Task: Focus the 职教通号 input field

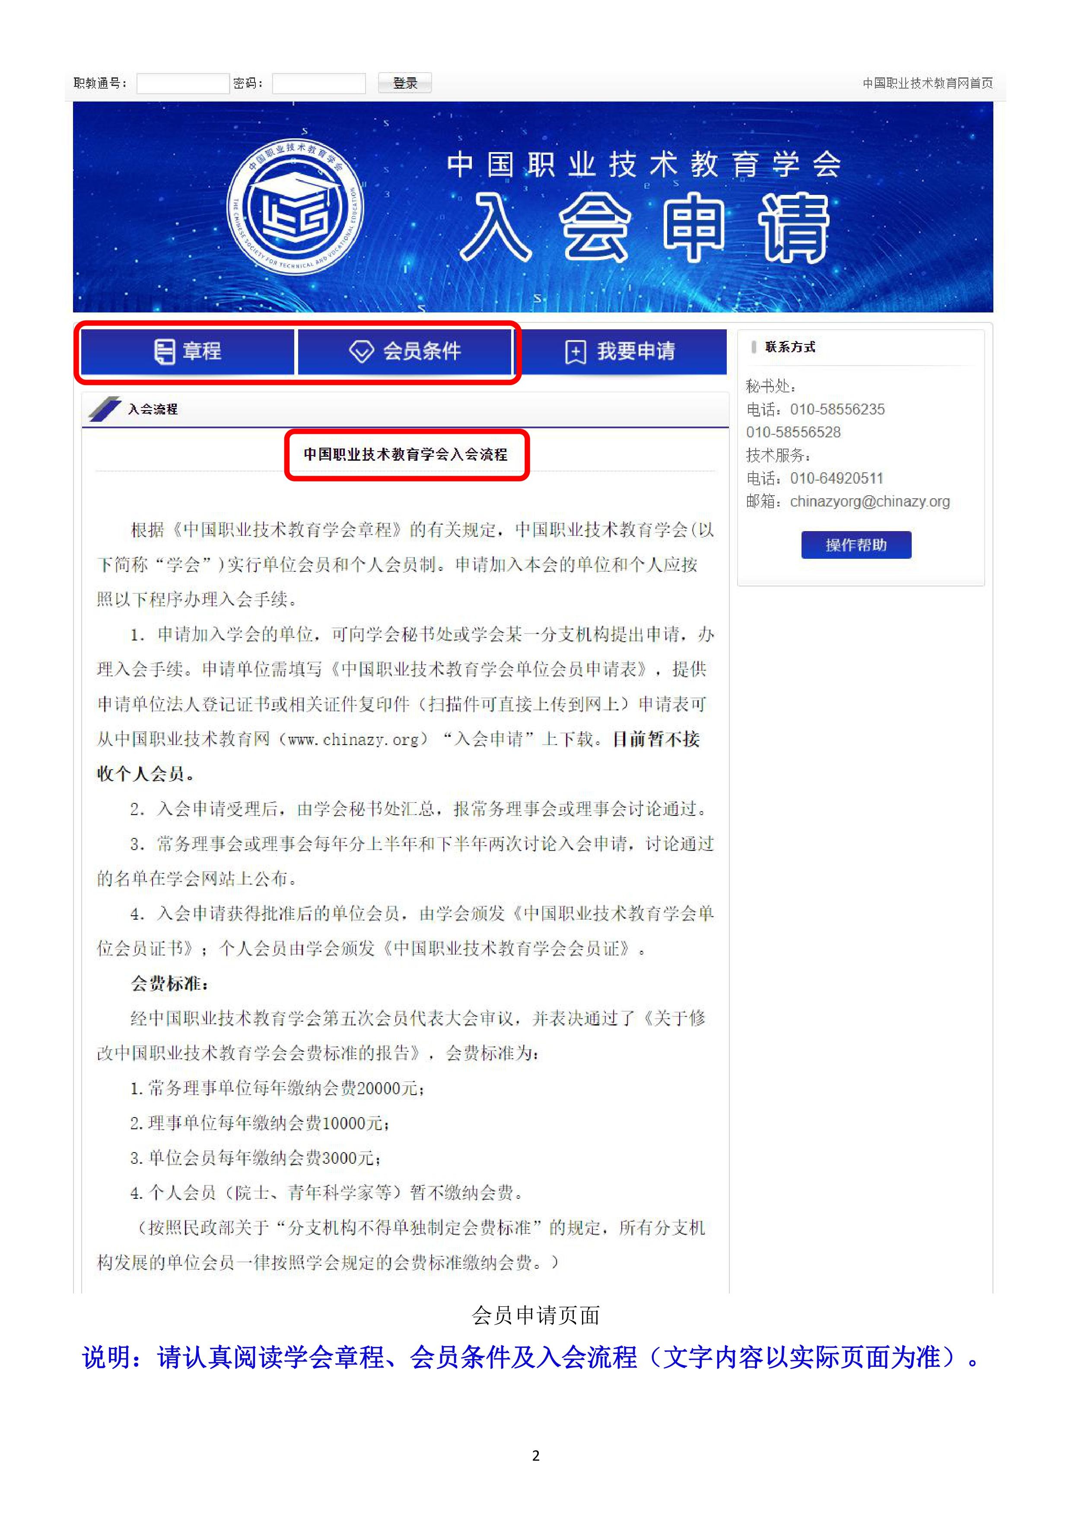Action: (183, 84)
